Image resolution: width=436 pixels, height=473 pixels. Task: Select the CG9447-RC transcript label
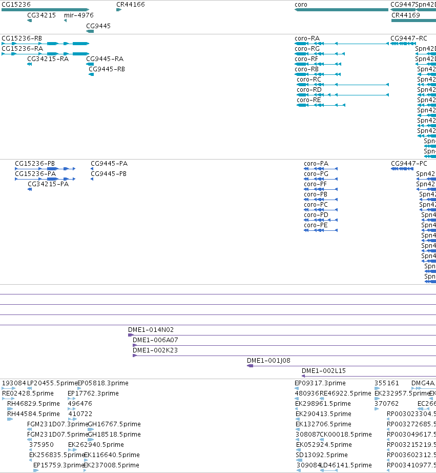tap(409, 38)
